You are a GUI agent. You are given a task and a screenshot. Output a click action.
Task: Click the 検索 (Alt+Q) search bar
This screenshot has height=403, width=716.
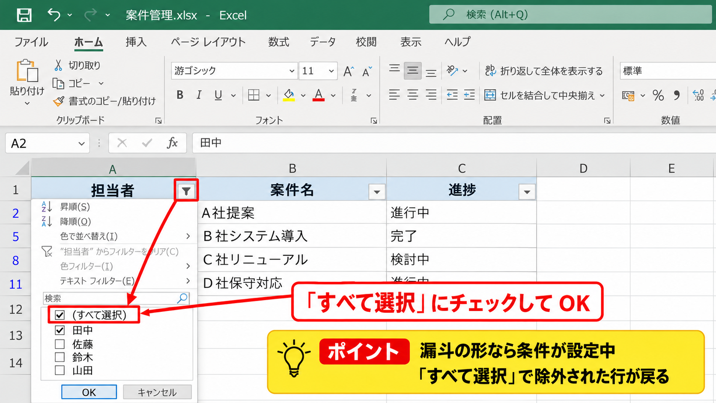[570, 15]
